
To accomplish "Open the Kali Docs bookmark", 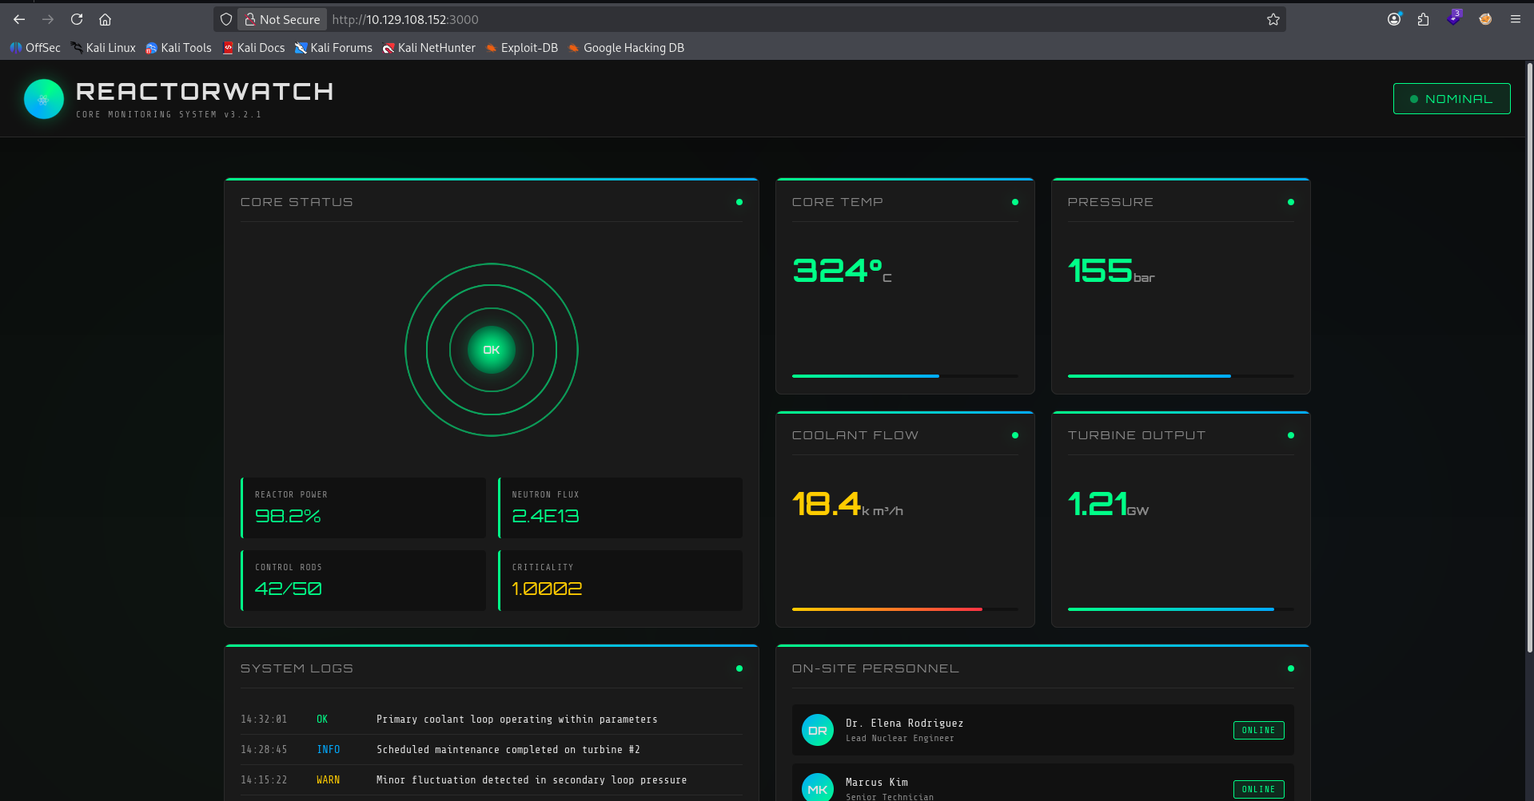I will point(253,48).
